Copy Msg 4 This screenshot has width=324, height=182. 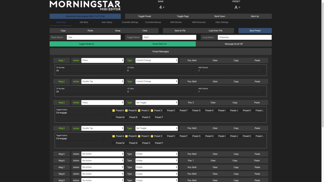click(x=236, y=128)
